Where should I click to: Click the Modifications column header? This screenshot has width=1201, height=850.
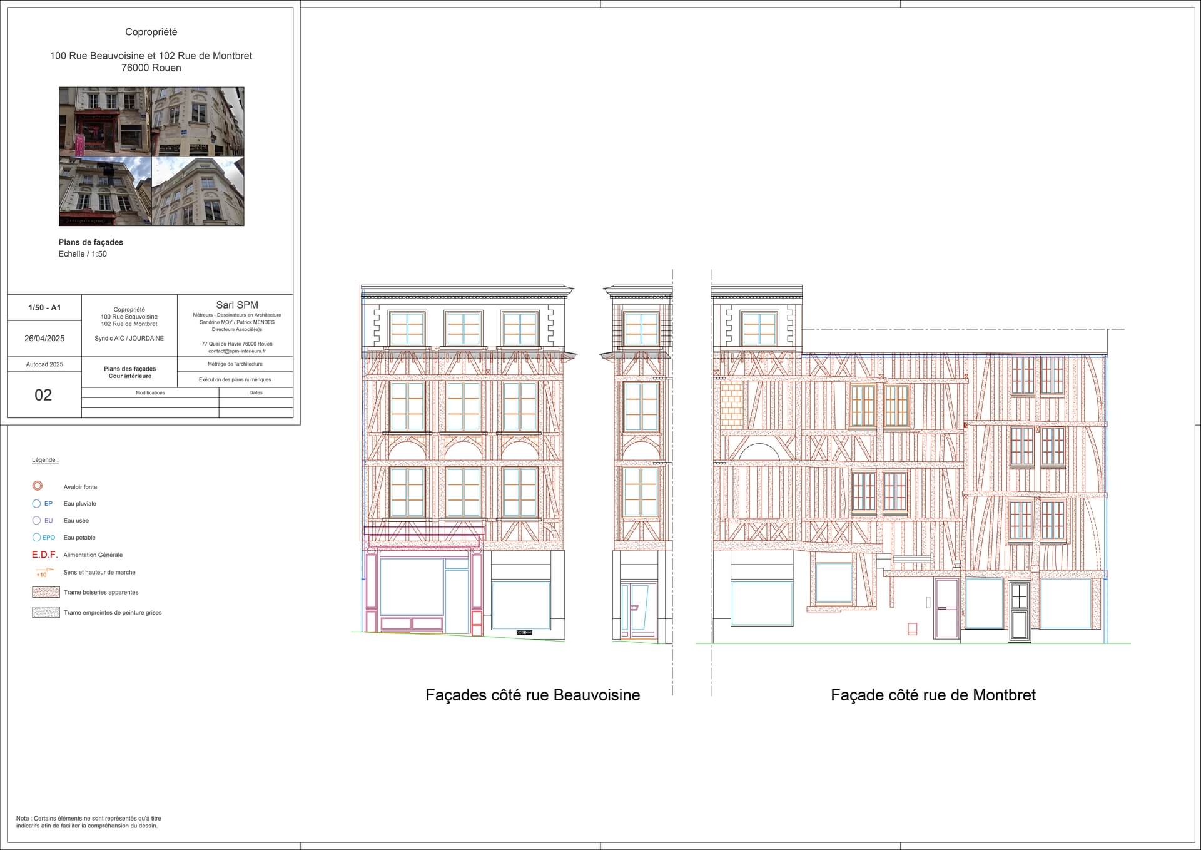150,393
